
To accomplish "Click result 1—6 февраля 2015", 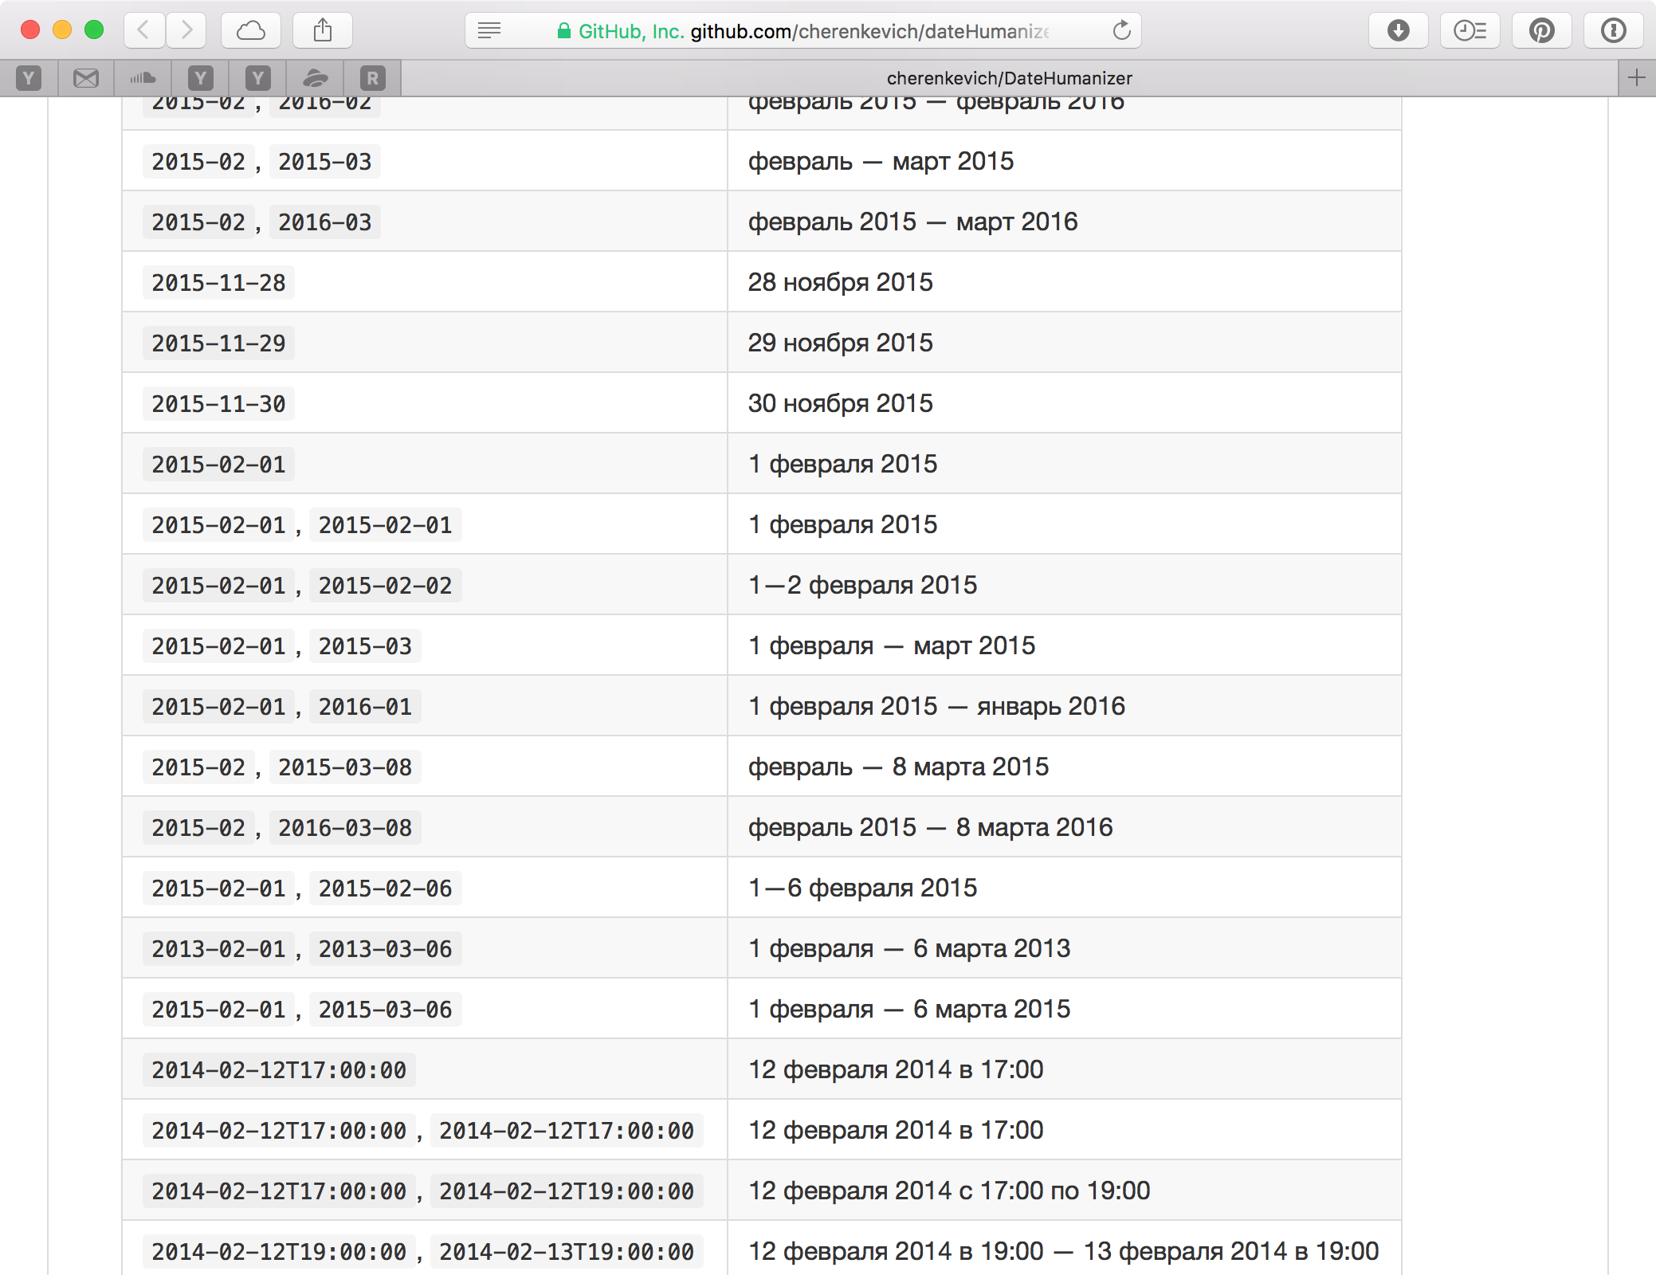I will click(x=862, y=889).
